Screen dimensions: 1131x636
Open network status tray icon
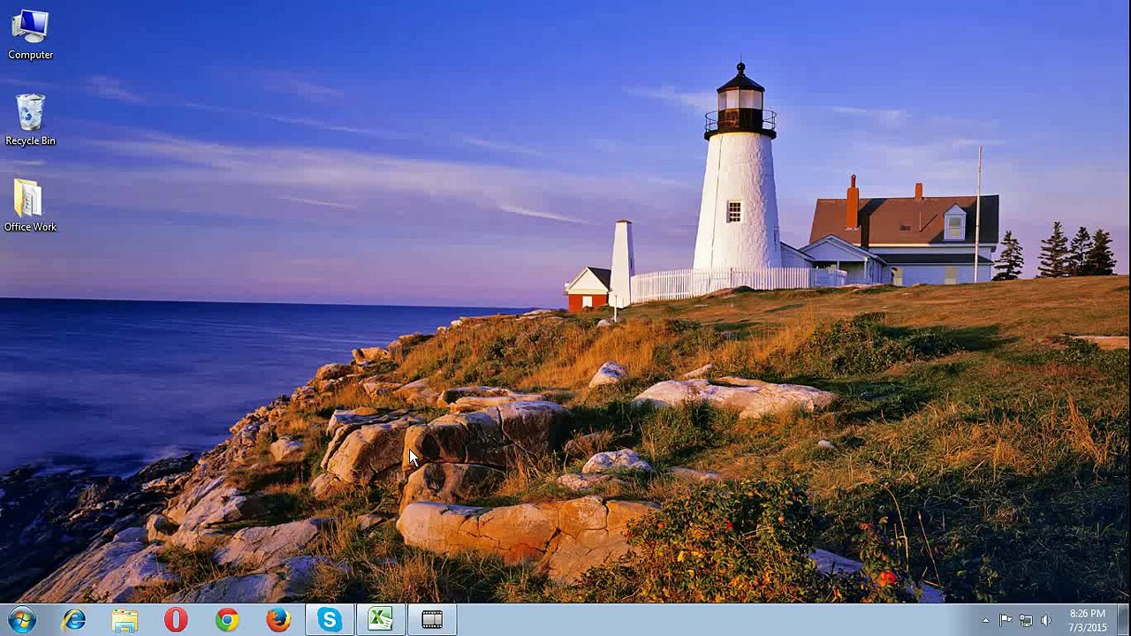1026,621
